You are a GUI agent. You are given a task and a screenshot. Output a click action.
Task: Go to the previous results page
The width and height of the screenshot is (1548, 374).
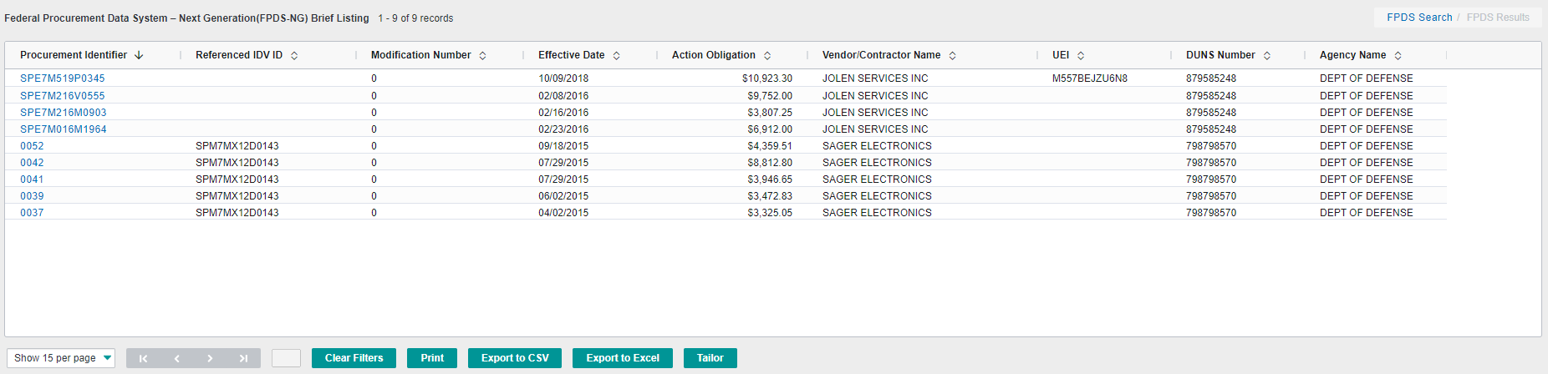point(176,358)
